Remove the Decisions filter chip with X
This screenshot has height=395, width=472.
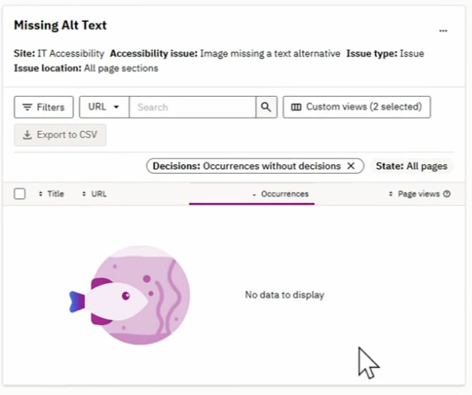(350, 166)
